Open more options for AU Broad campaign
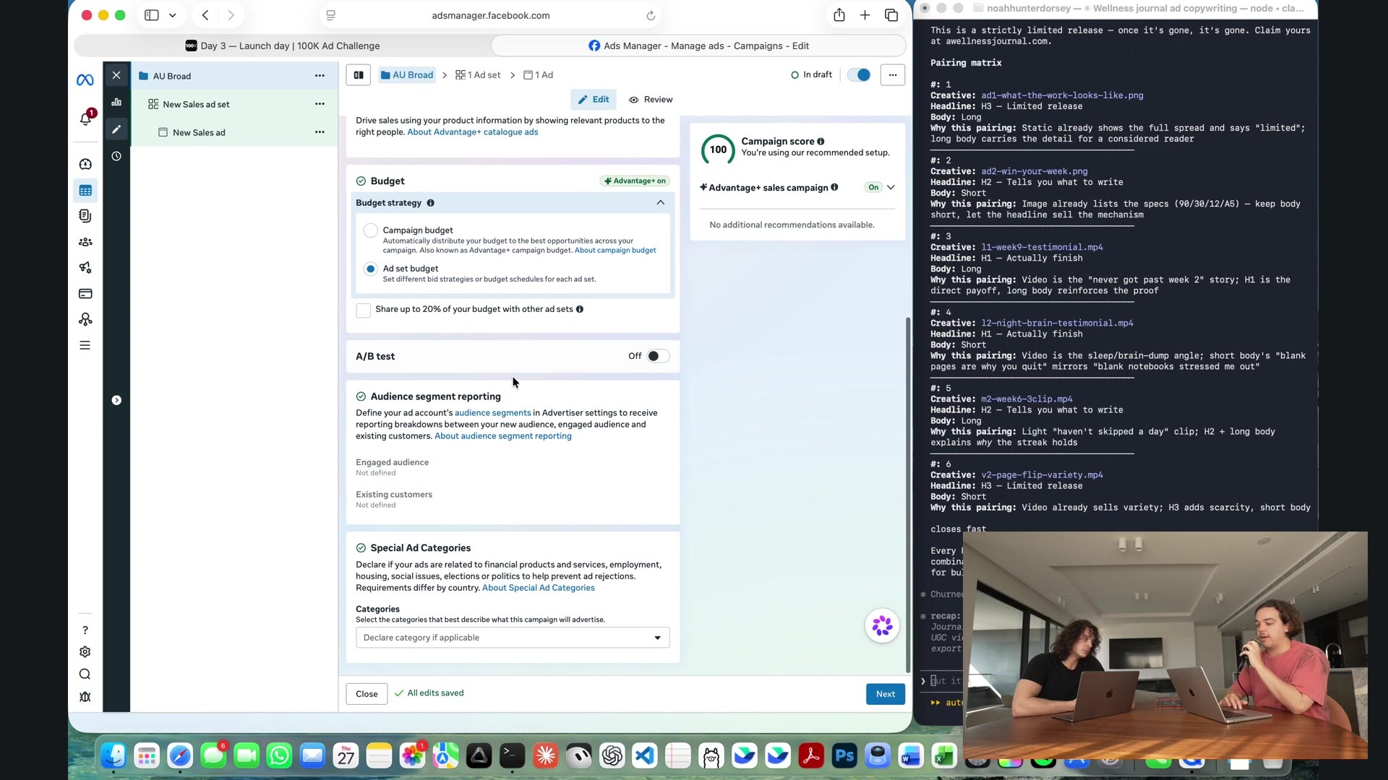1388x780 pixels. coord(320,76)
